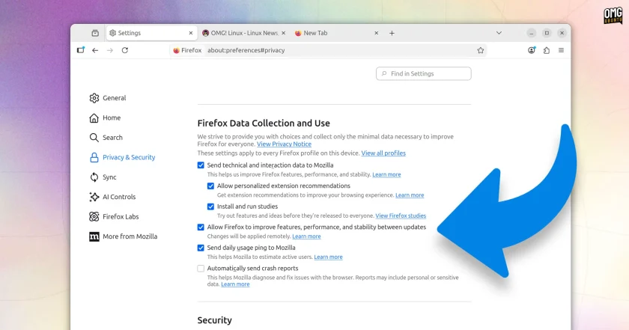Open a new tab with plus icon
The width and height of the screenshot is (629, 330).
click(392, 33)
